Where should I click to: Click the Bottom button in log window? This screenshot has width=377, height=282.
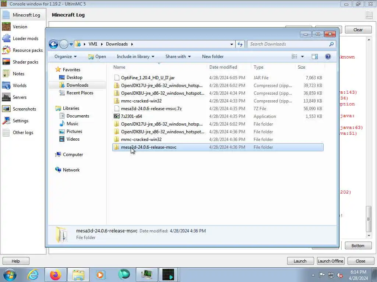click(358, 246)
